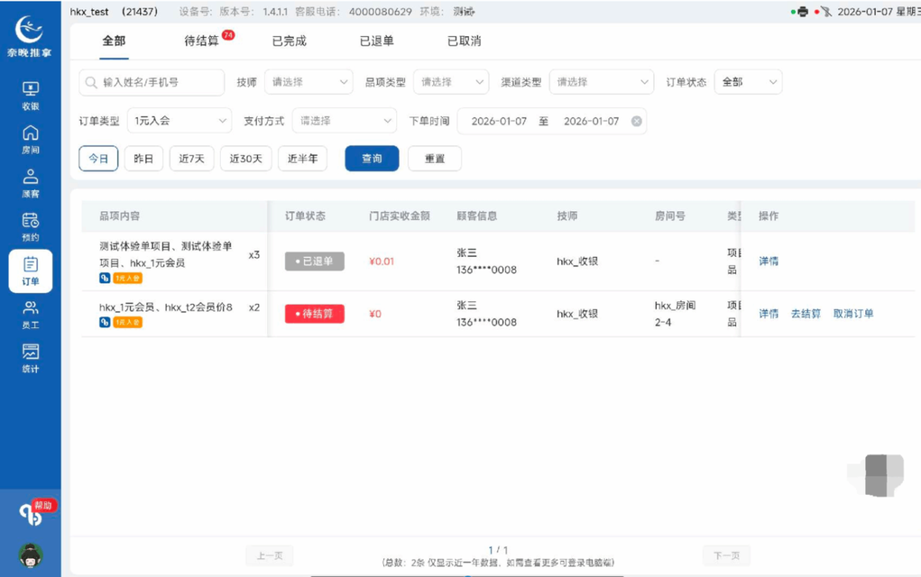The width and height of the screenshot is (921, 577).
Task: Open the 订单状态 dropdown showing 全部
Action: tap(748, 81)
